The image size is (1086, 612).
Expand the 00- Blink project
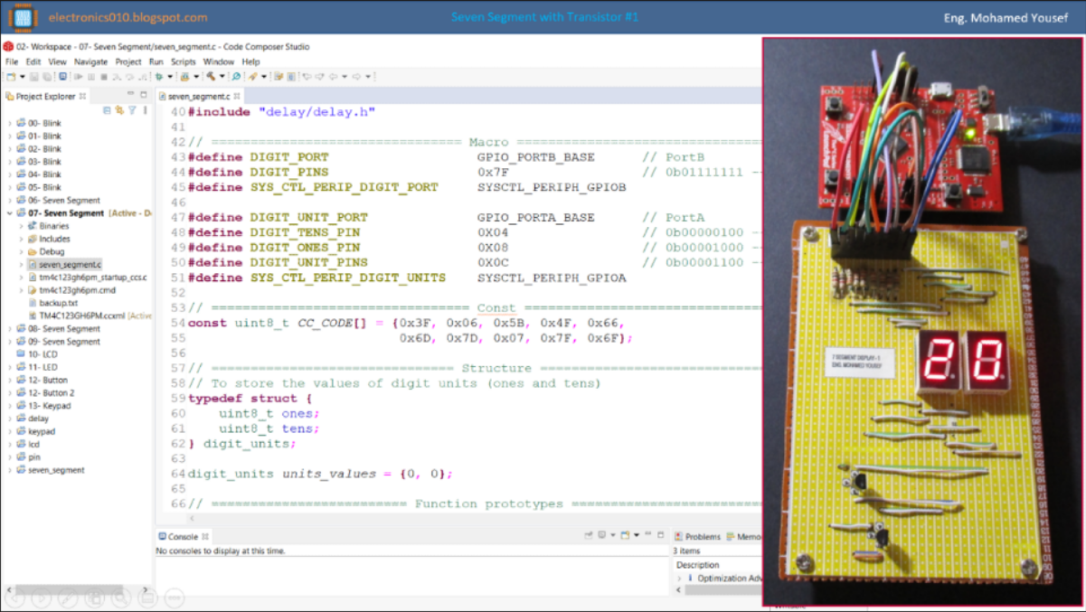click(x=10, y=123)
